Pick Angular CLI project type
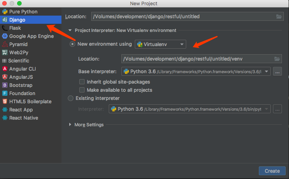 [x=31, y=69]
